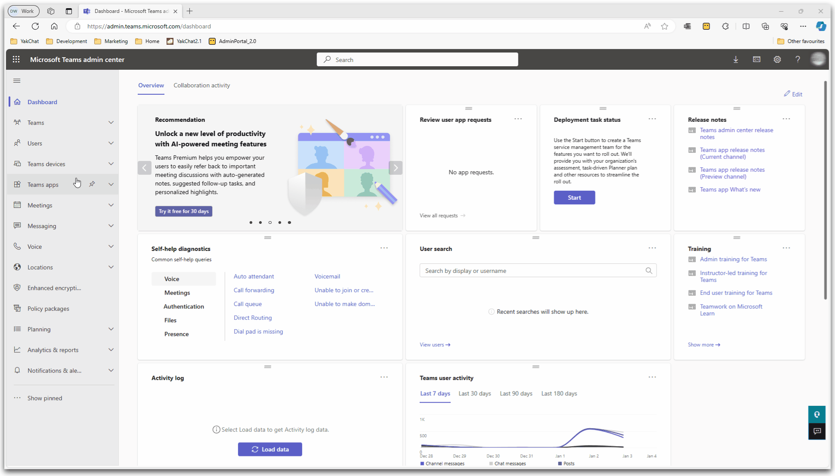This screenshot has height=476, width=835.
Task: Open the help question mark icon
Action: click(798, 59)
